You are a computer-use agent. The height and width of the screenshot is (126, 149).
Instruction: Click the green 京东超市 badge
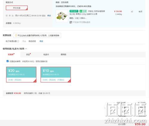coord(74,11)
